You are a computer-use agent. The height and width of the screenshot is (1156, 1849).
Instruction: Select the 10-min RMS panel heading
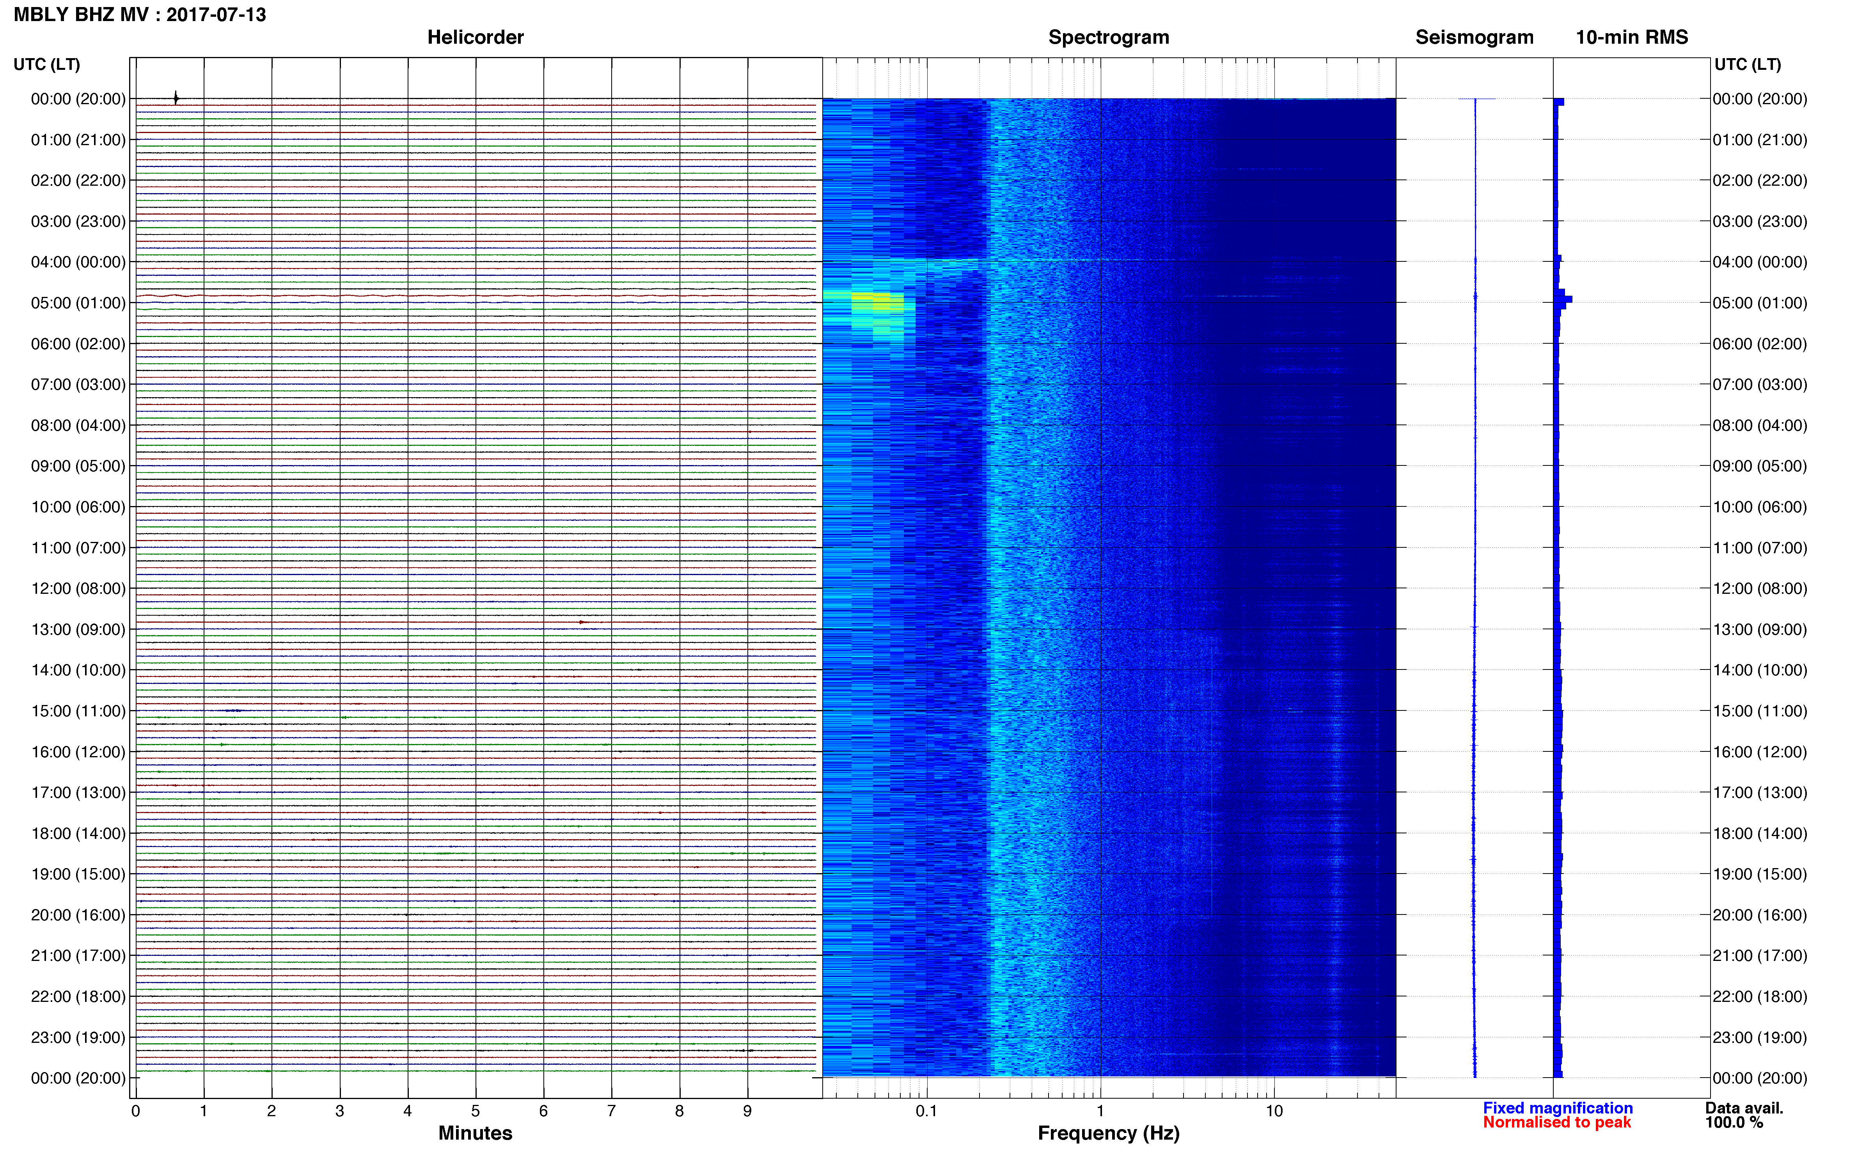[1632, 37]
